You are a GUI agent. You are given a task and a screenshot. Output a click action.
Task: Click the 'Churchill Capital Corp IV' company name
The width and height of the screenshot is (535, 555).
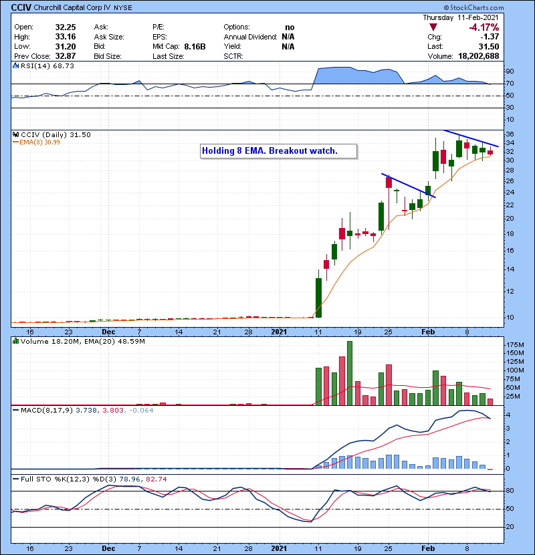click(x=72, y=7)
